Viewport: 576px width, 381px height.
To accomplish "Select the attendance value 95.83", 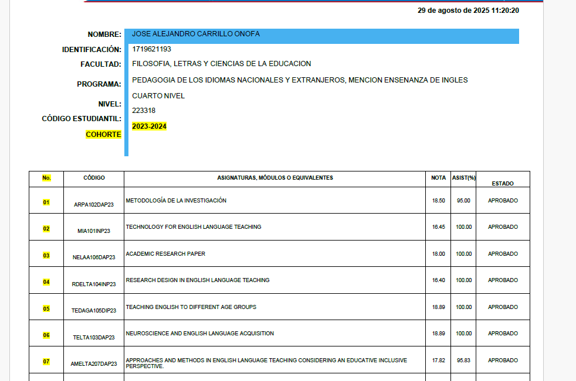I will (x=463, y=361).
